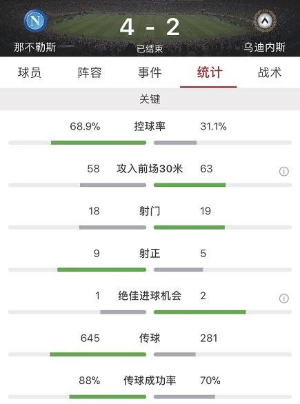Tap the 乌迪内斯 team name
The width and height of the screenshot is (300, 404).
tap(265, 47)
